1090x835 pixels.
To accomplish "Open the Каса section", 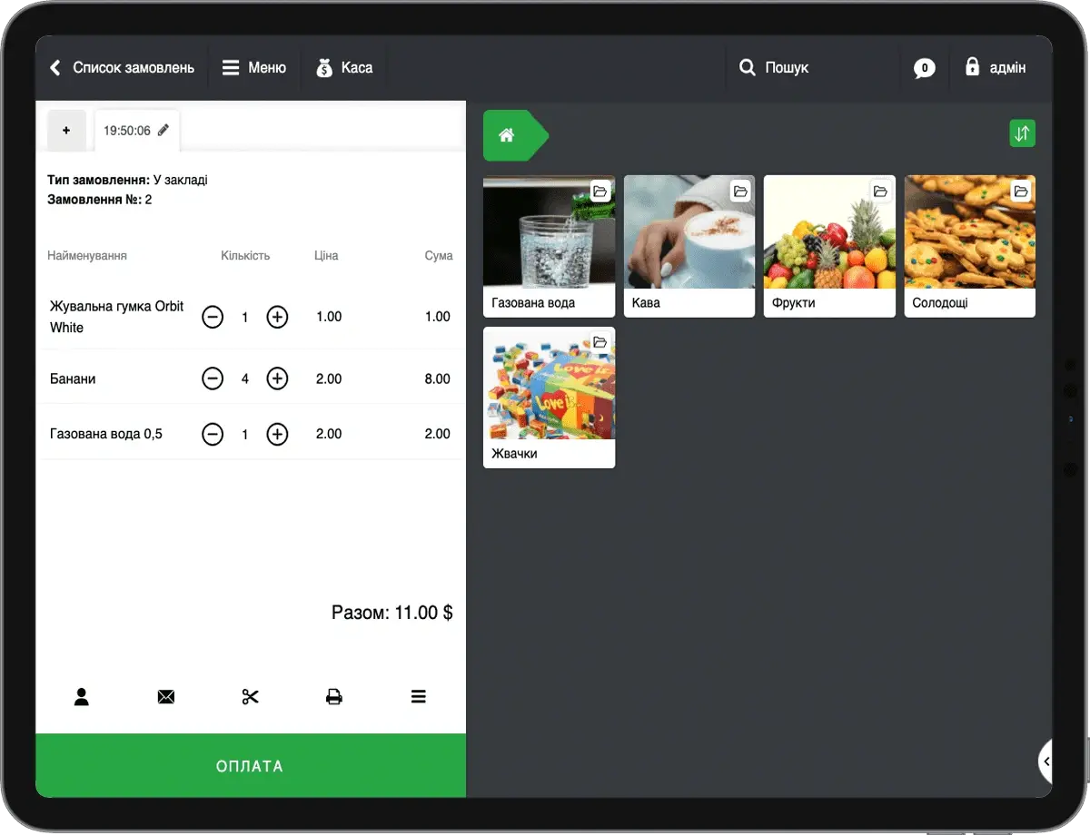I will click(344, 68).
